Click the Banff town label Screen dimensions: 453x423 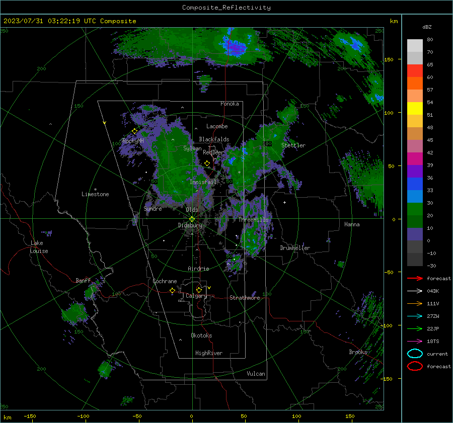pos(83,280)
